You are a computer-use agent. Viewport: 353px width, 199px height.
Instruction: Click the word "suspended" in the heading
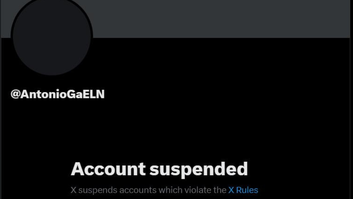point(199,169)
